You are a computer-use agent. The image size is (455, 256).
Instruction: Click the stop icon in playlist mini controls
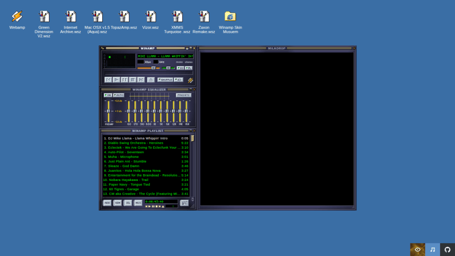pos(157,206)
